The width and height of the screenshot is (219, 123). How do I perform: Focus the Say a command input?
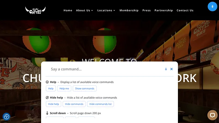tap(106, 69)
